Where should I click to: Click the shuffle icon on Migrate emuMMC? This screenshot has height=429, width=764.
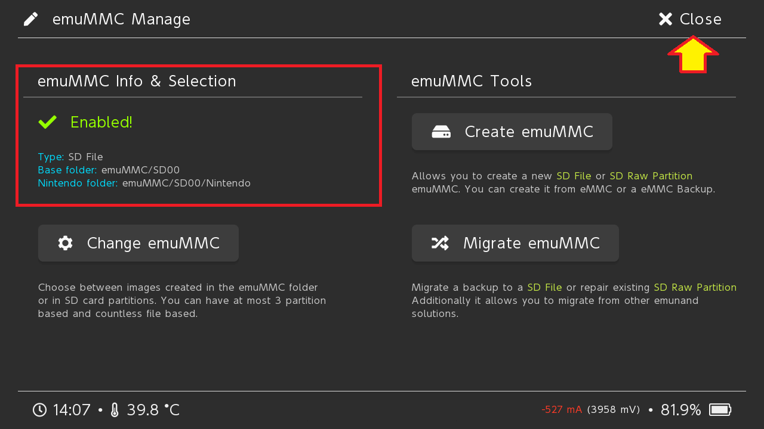coord(440,243)
